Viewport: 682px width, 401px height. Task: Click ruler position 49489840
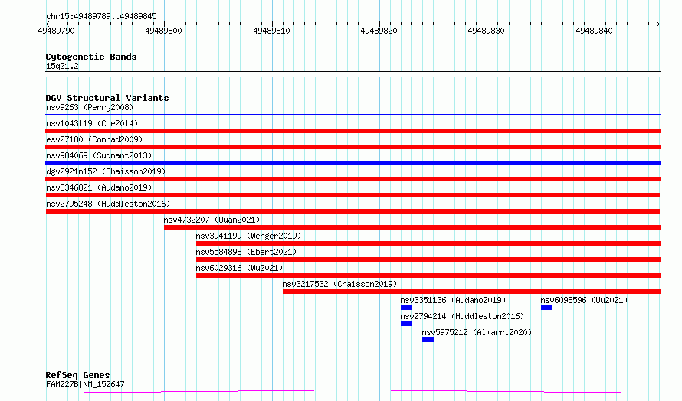(594, 31)
